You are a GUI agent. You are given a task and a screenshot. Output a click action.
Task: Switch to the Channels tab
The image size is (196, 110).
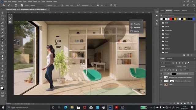(169, 59)
